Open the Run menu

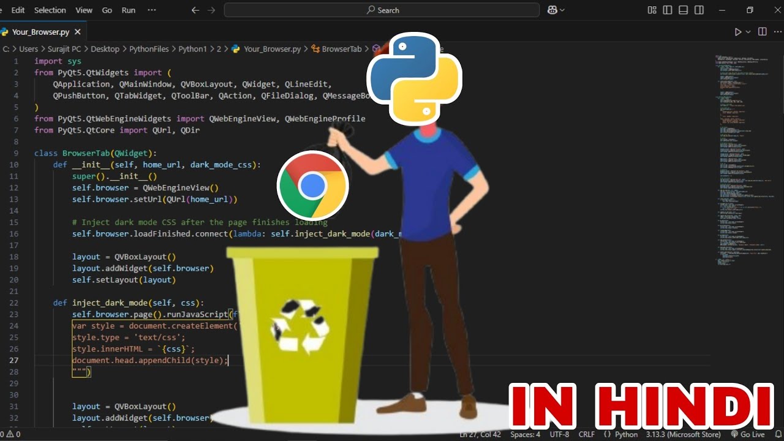click(x=129, y=10)
